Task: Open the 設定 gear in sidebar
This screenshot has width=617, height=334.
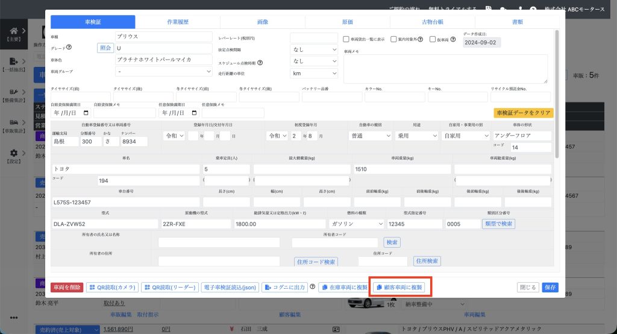Action: click(x=13, y=154)
